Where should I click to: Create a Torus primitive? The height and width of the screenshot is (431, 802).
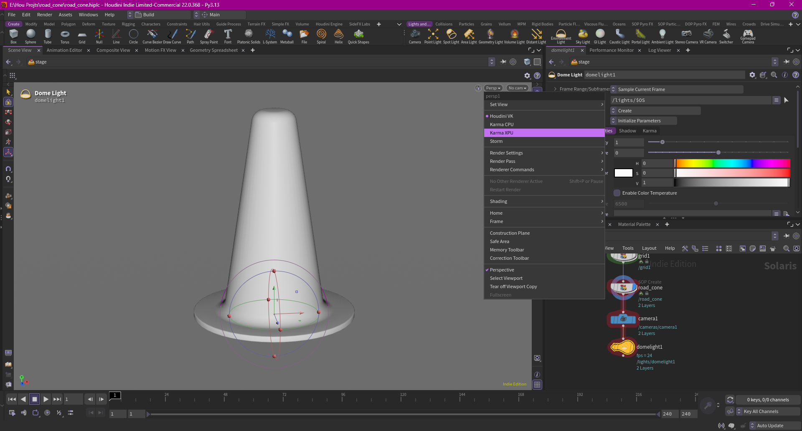(x=65, y=36)
